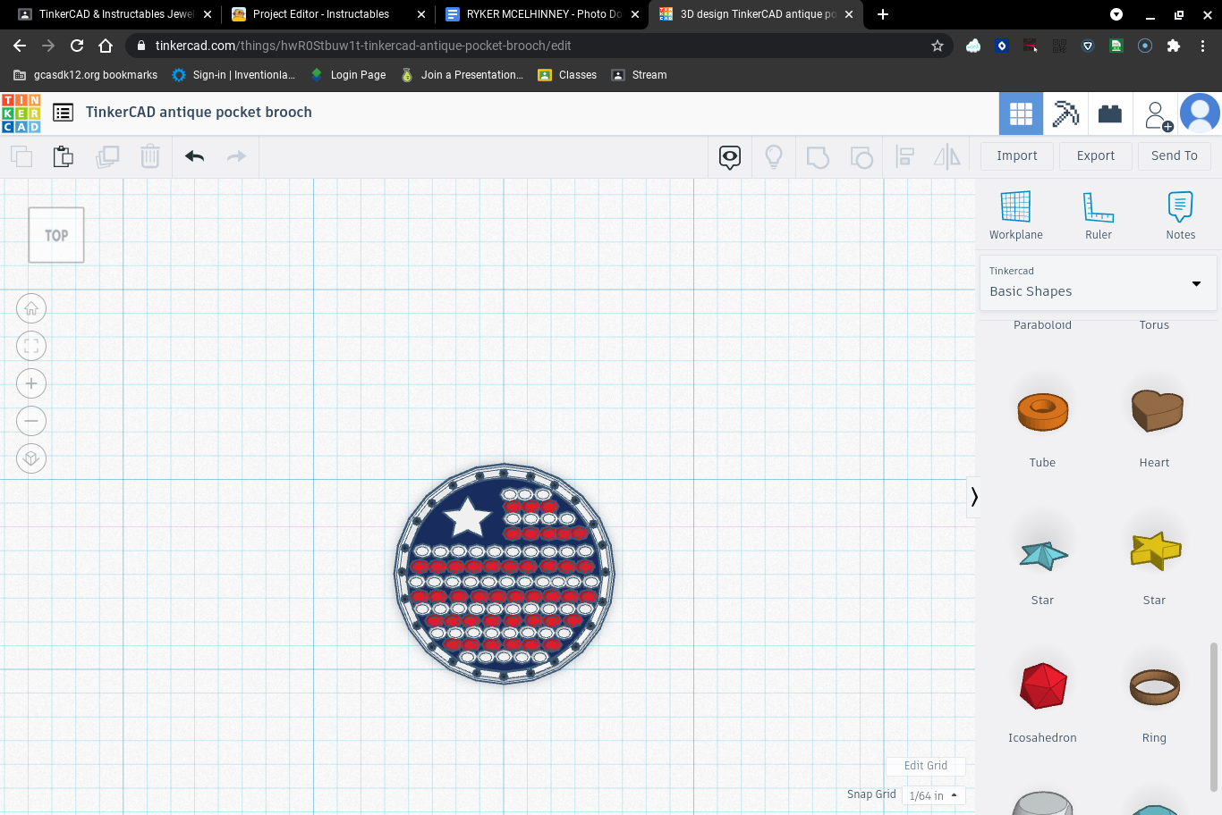Viewport: 1222px width, 815px height.
Task: Click the Edit Grid button
Action: 925,766
